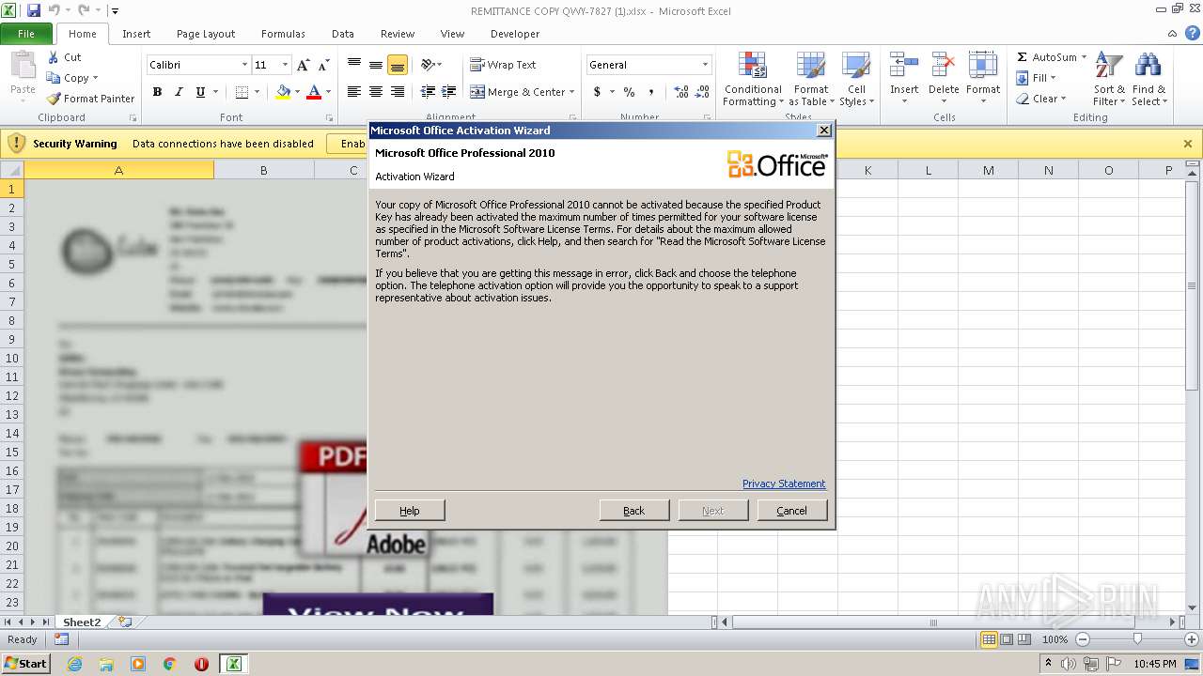Screen dimensions: 1203x676
Task: Adjust the zoom slider handle
Action: tap(1137, 639)
